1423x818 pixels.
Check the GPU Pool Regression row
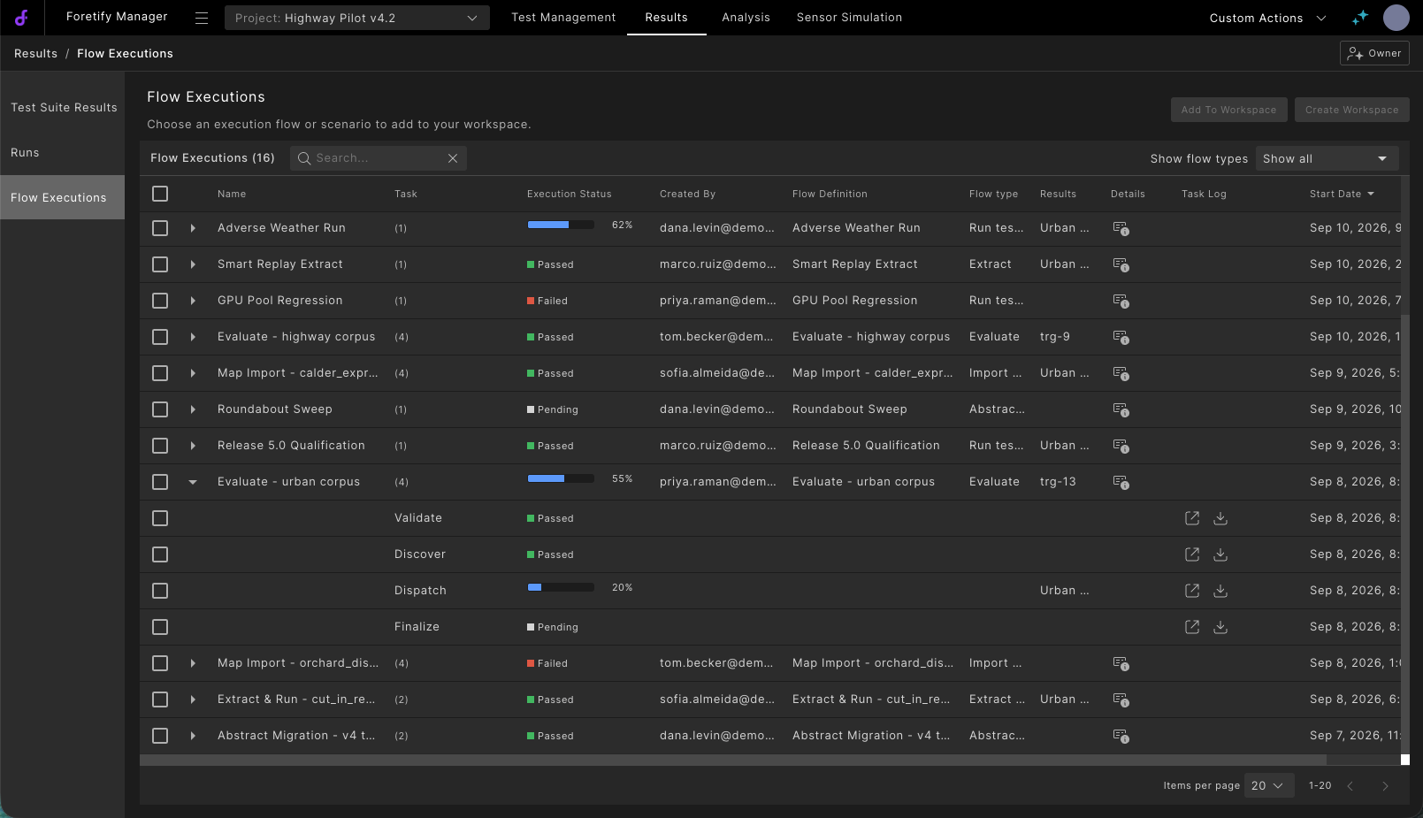coord(160,301)
